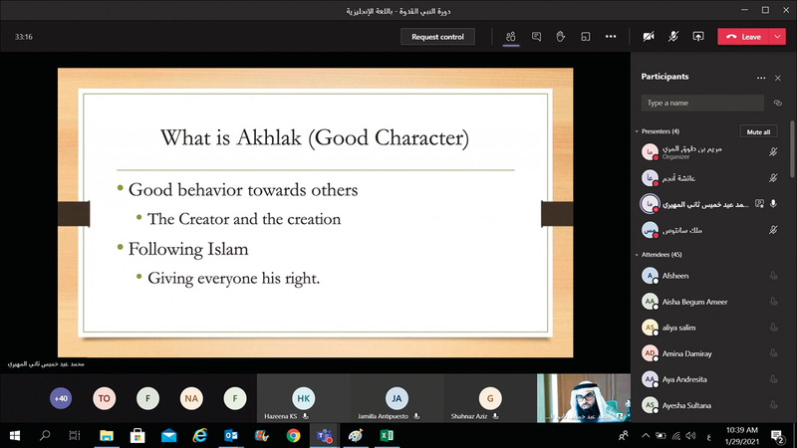The image size is (797, 448).
Task: Unmute the microphone
Action: point(673,37)
